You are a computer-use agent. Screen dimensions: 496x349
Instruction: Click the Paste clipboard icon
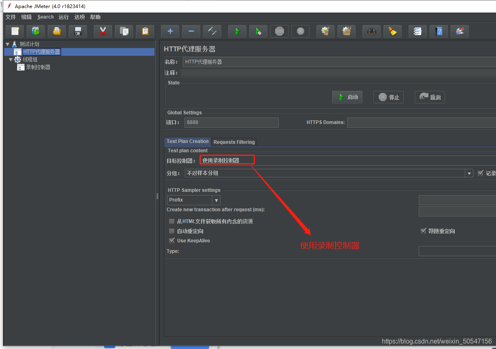(145, 31)
